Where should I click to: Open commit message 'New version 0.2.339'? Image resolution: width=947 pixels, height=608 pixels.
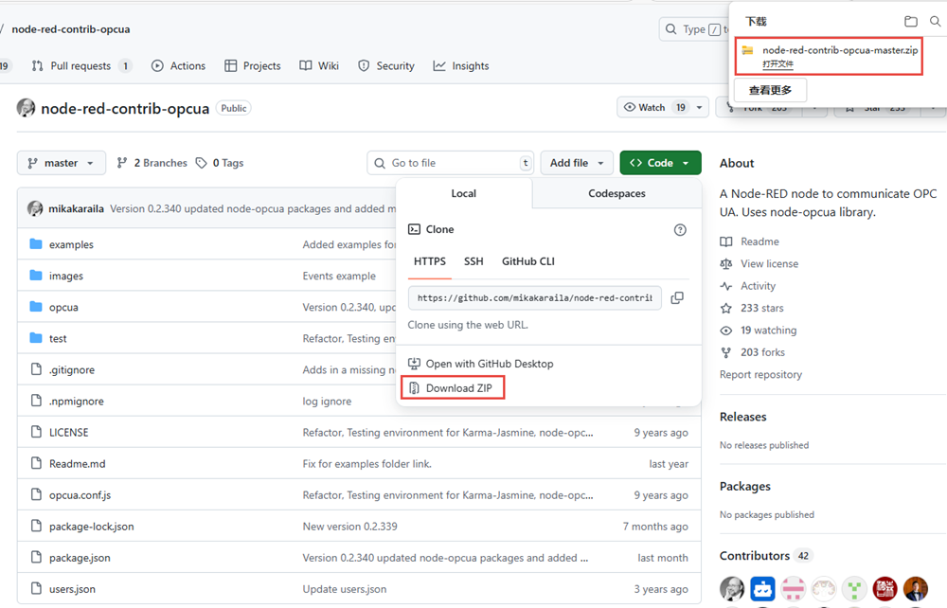(350, 527)
